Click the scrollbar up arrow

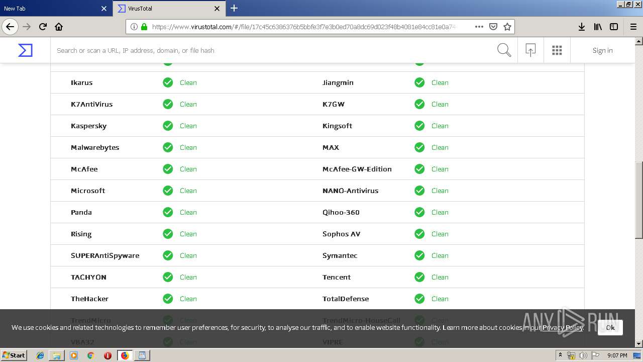tap(639, 41)
